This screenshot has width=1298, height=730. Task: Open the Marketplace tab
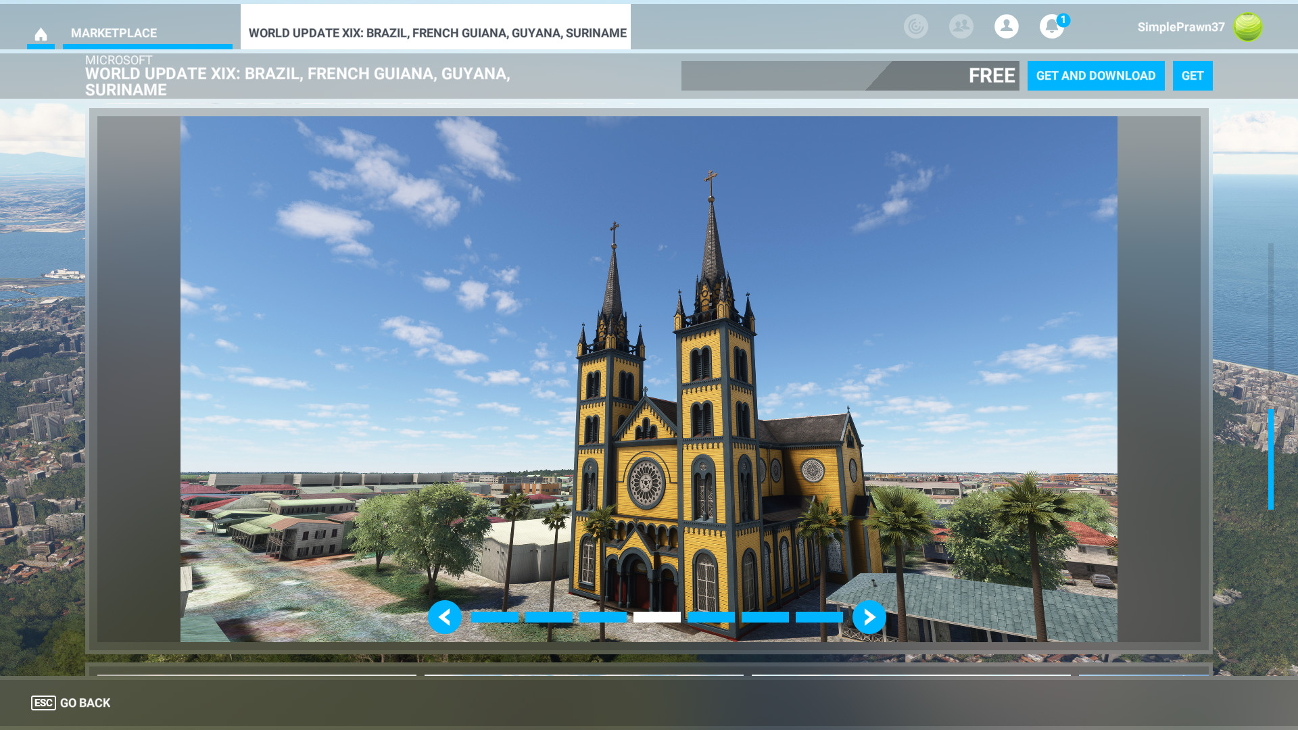pos(147,33)
